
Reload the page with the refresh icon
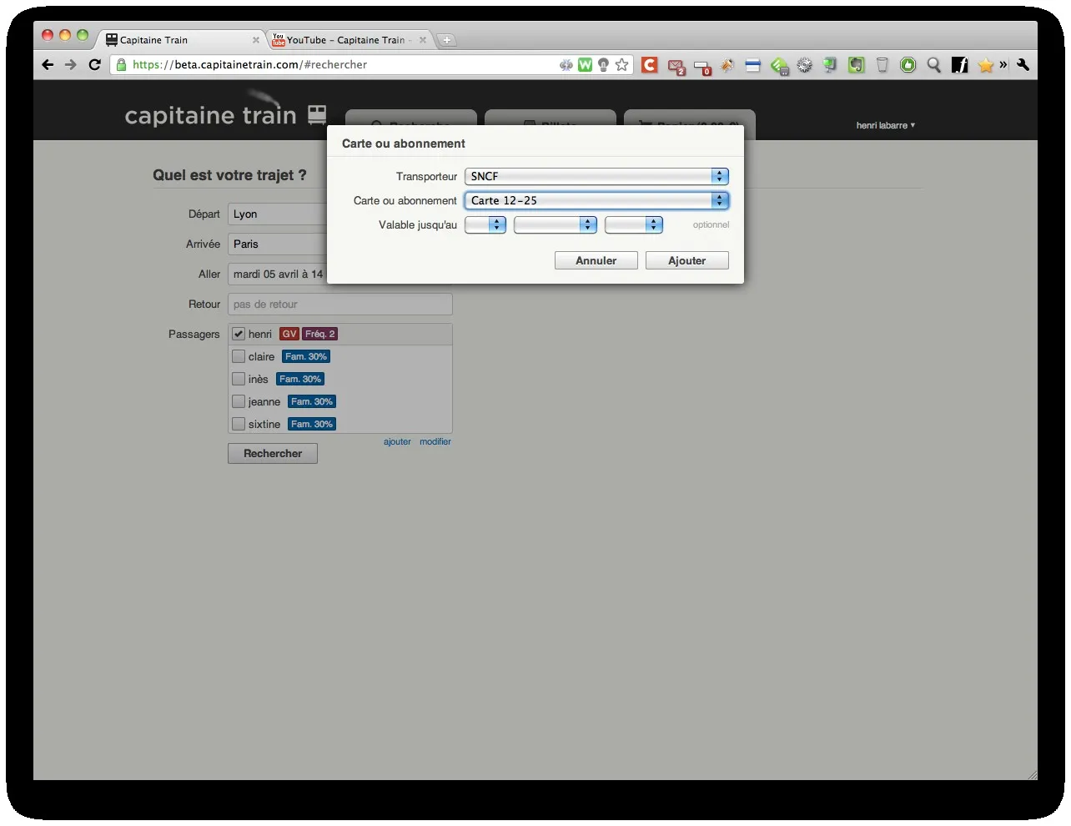pos(95,65)
